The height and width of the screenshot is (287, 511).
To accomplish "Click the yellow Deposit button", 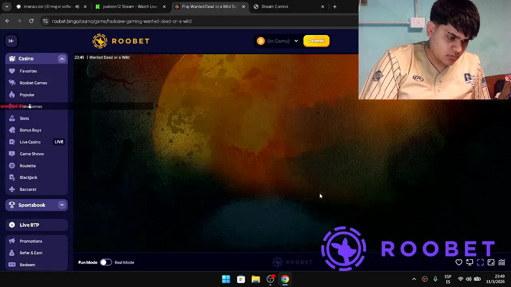I will tap(316, 41).
